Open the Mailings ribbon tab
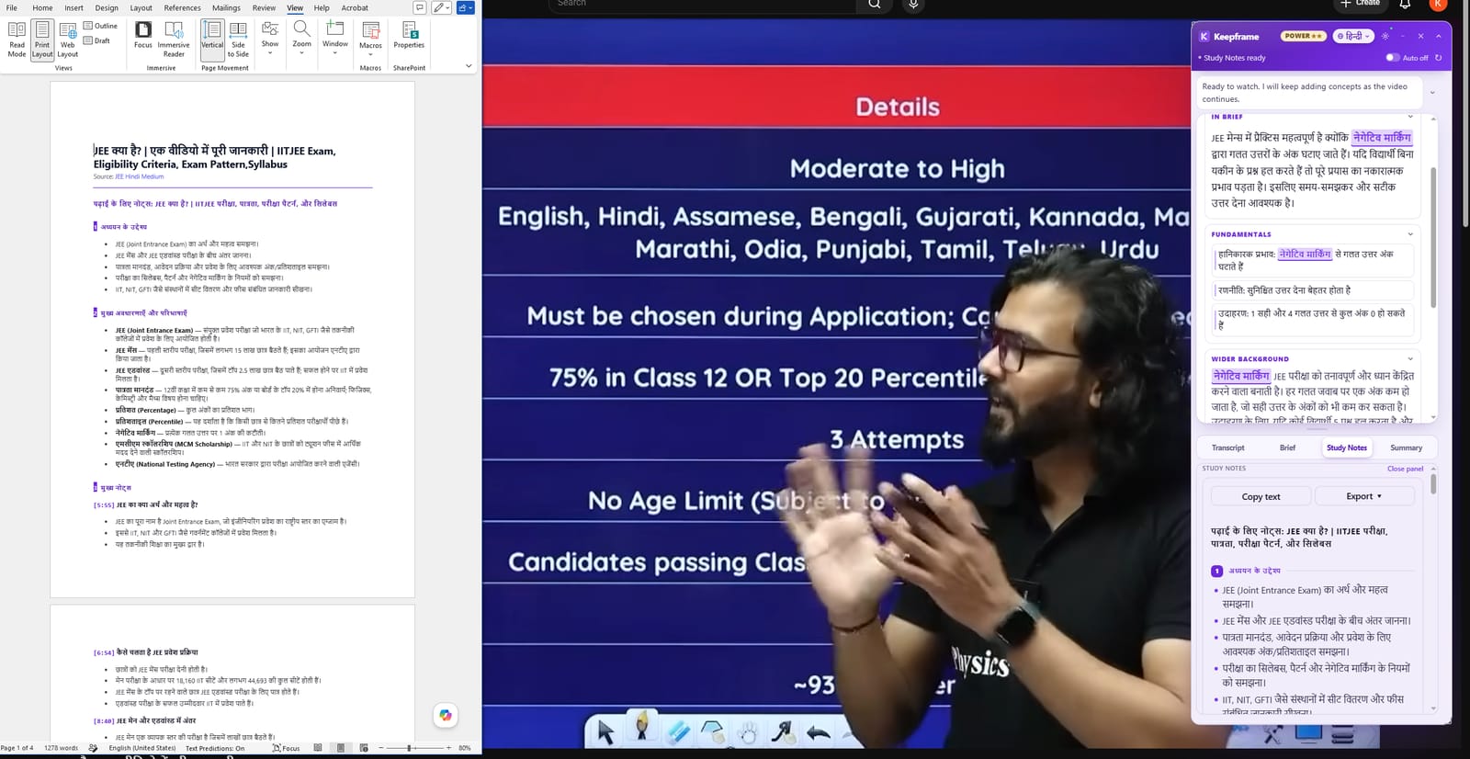 tap(226, 7)
